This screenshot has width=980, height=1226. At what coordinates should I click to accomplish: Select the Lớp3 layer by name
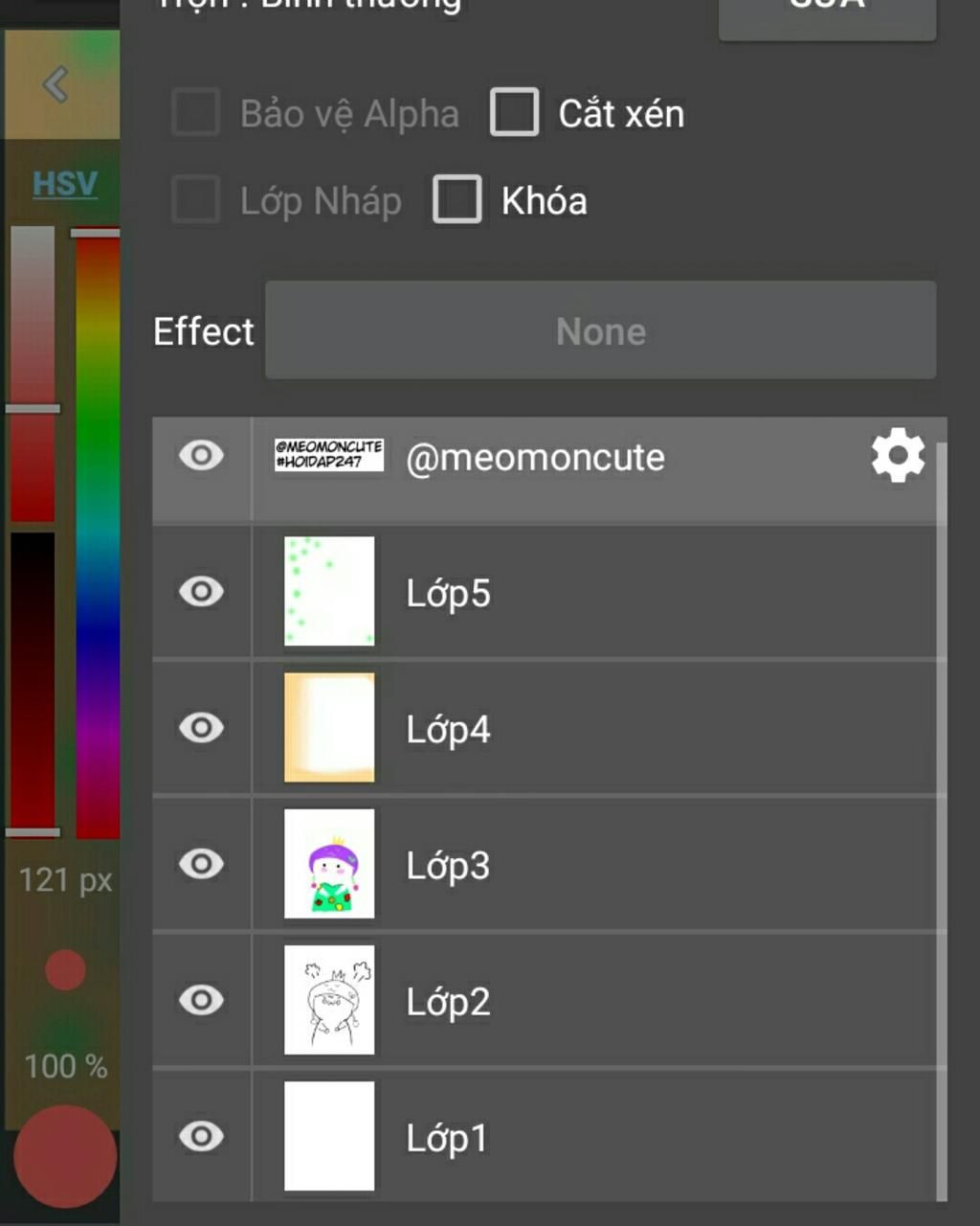point(448,866)
